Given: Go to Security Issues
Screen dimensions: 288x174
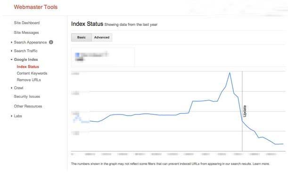Looking at the screenshot, I should coord(27,96).
